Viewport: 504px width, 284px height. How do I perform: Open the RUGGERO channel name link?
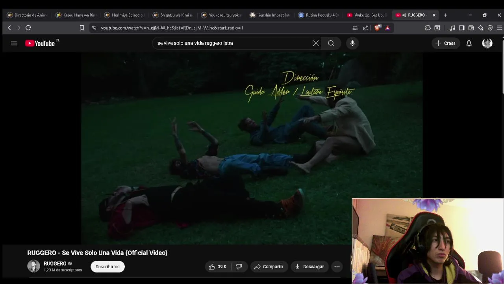pyautogui.click(x=55, y=263)
